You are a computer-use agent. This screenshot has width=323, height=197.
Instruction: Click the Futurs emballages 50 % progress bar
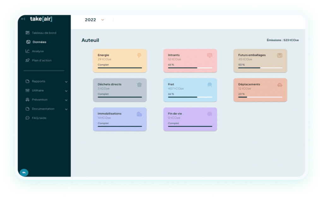[260, 68]
